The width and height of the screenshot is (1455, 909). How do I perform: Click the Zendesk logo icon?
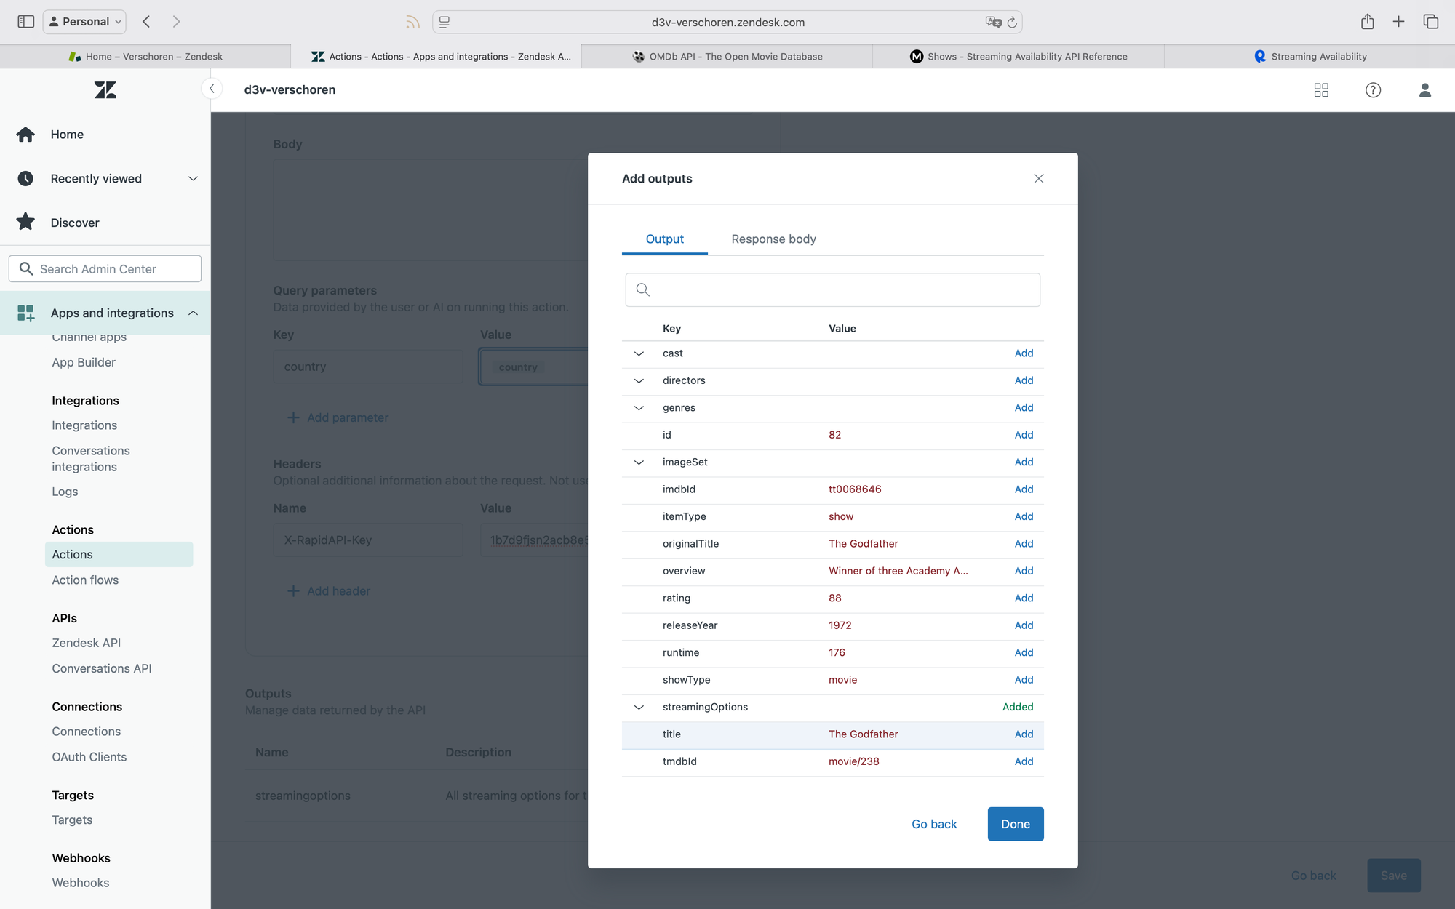click(x=105, y=89)
